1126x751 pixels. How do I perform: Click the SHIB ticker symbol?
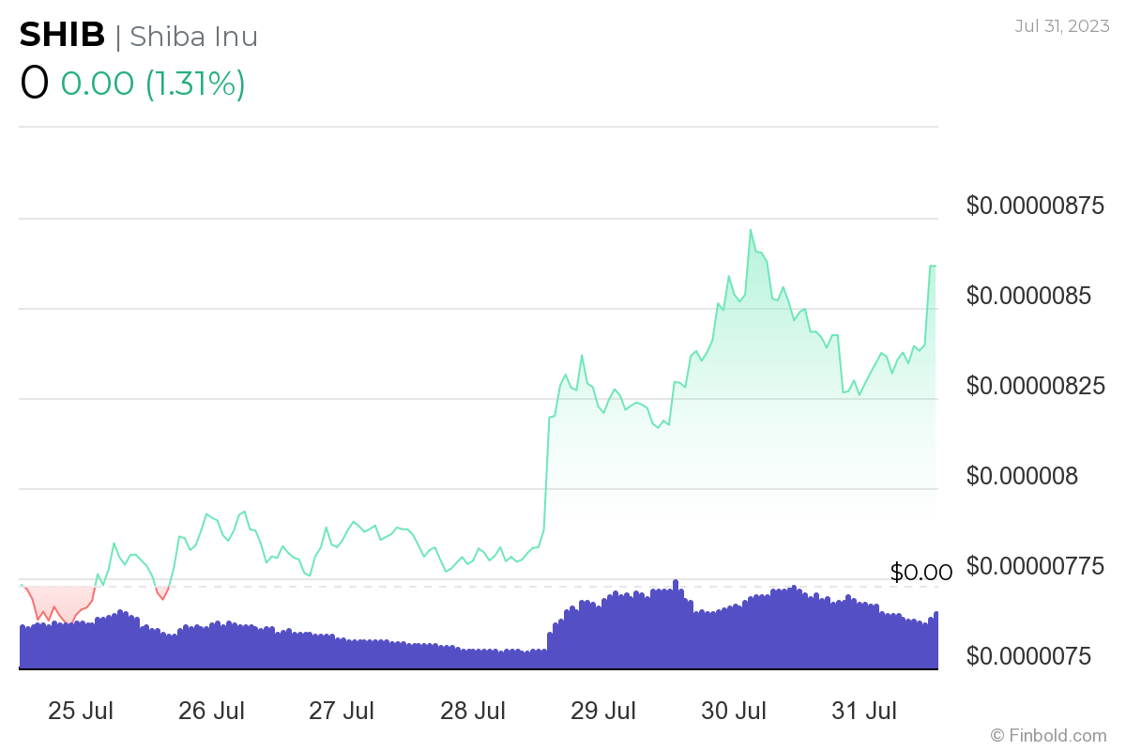[62, 36]
